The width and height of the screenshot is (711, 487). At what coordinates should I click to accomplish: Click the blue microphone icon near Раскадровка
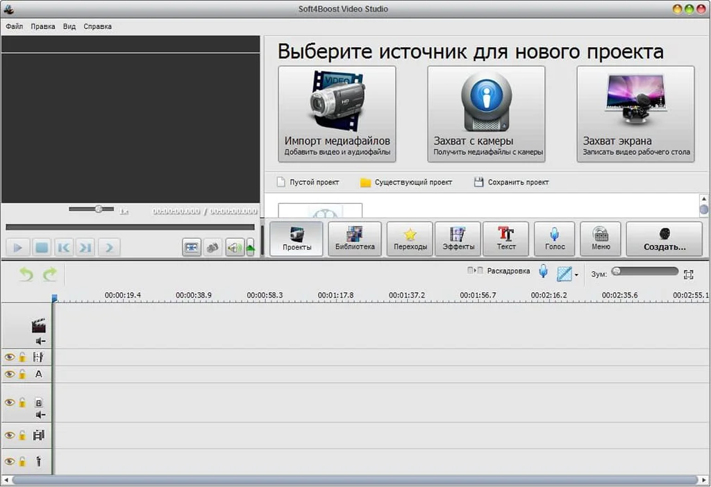click(x=543, y=272)
